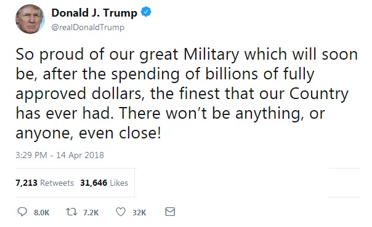Open direct message via envelope icon
The height and width of the screenshot is (227, 372).
pos(170,212)
